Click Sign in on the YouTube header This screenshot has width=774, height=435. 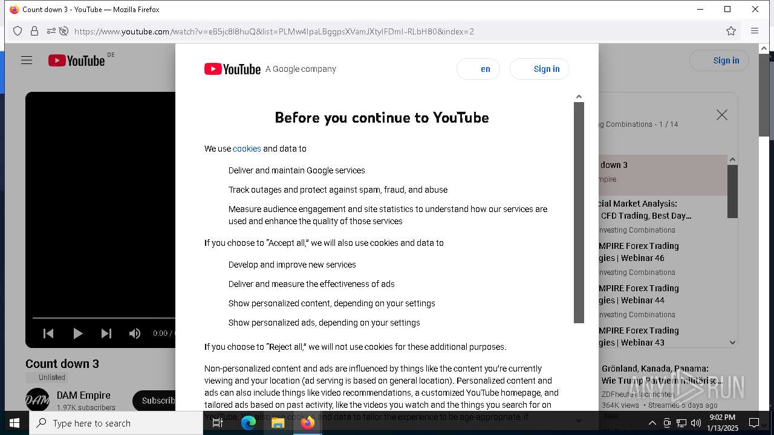click(719, 60)
